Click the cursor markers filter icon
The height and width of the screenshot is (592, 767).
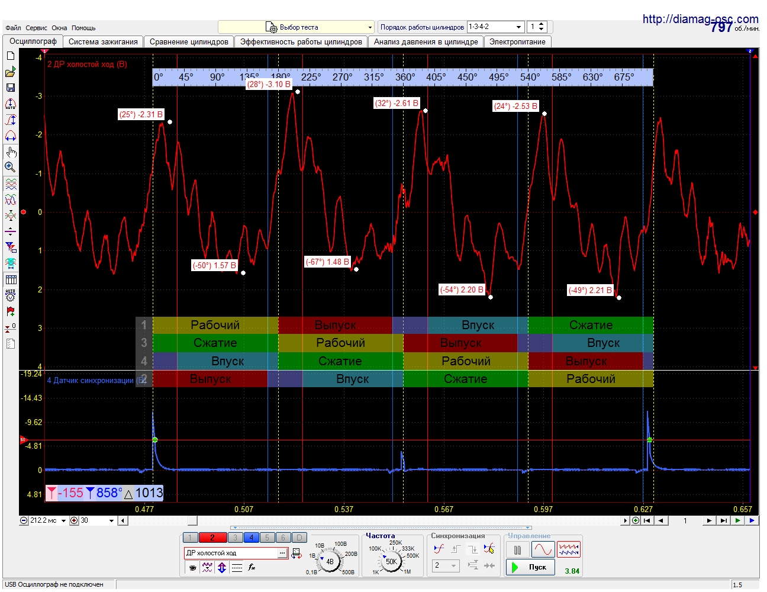click(x=11, y=247)
